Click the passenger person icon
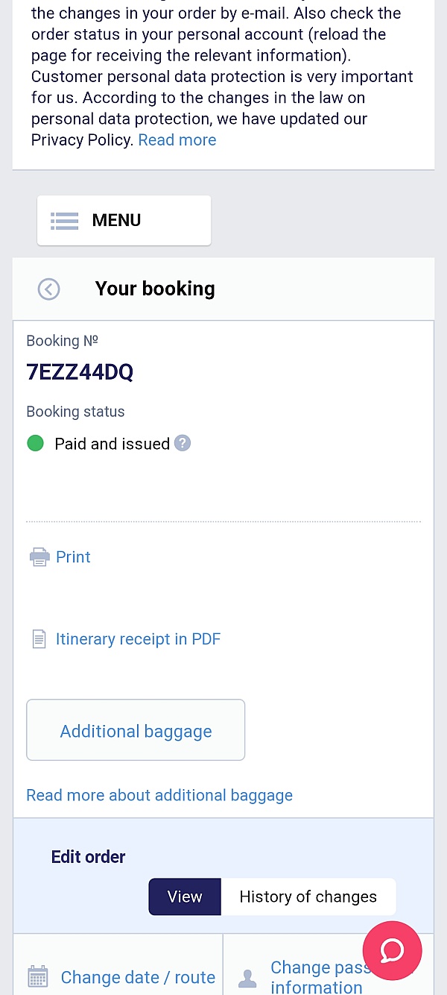Image resolution: width=447 pixels, height=995 pixels. pyautogui.click(x=247, y=977)
